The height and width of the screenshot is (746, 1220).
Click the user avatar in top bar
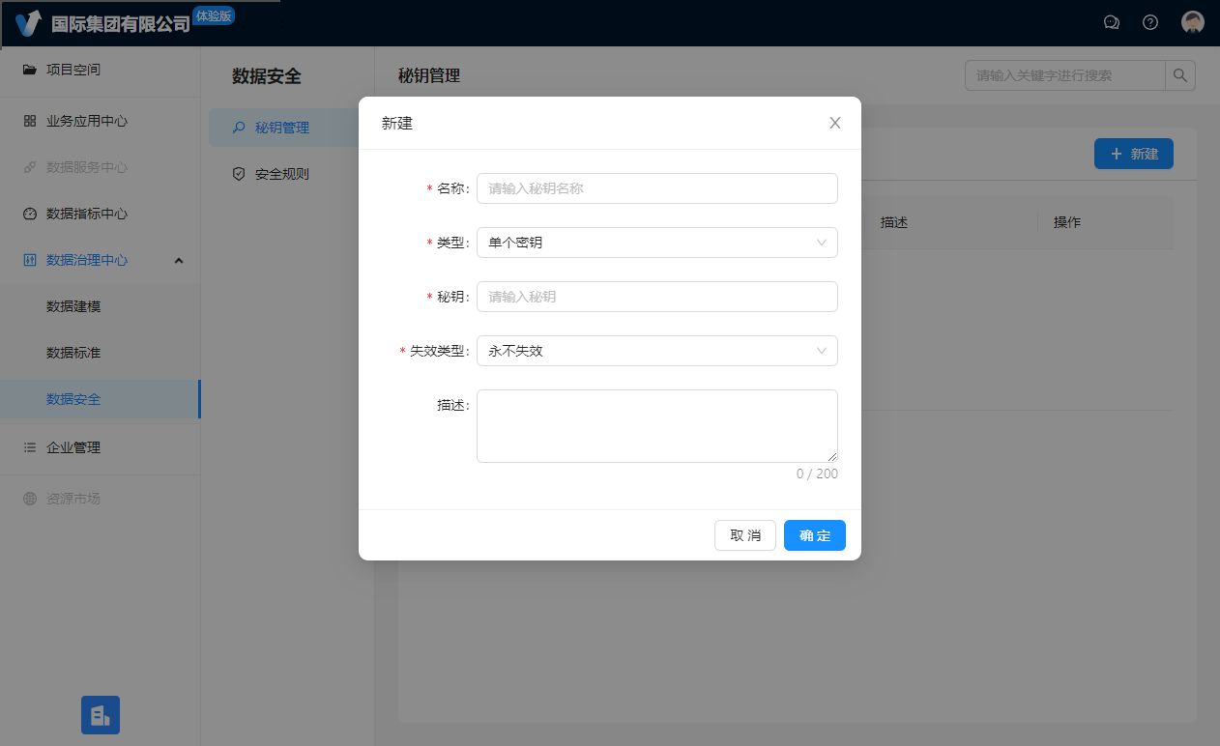pyautogui.click(x=1193, y=22)
